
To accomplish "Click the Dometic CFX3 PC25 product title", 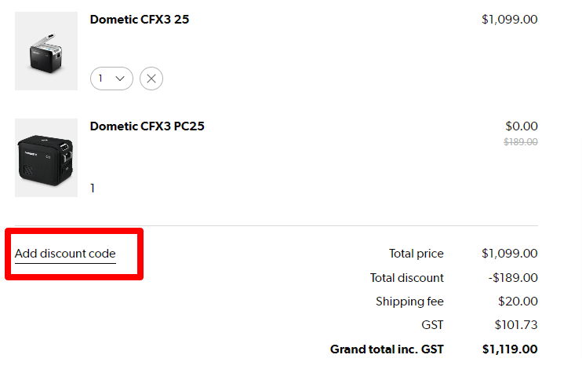I will [147, 126].
